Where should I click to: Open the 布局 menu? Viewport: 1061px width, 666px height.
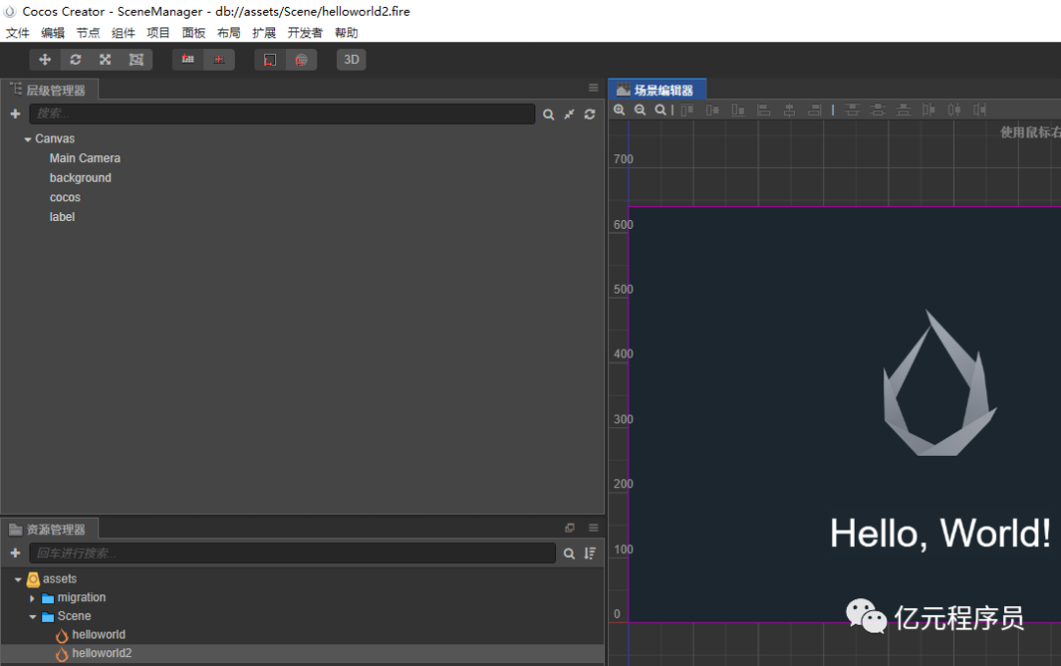tap(229, 32)
